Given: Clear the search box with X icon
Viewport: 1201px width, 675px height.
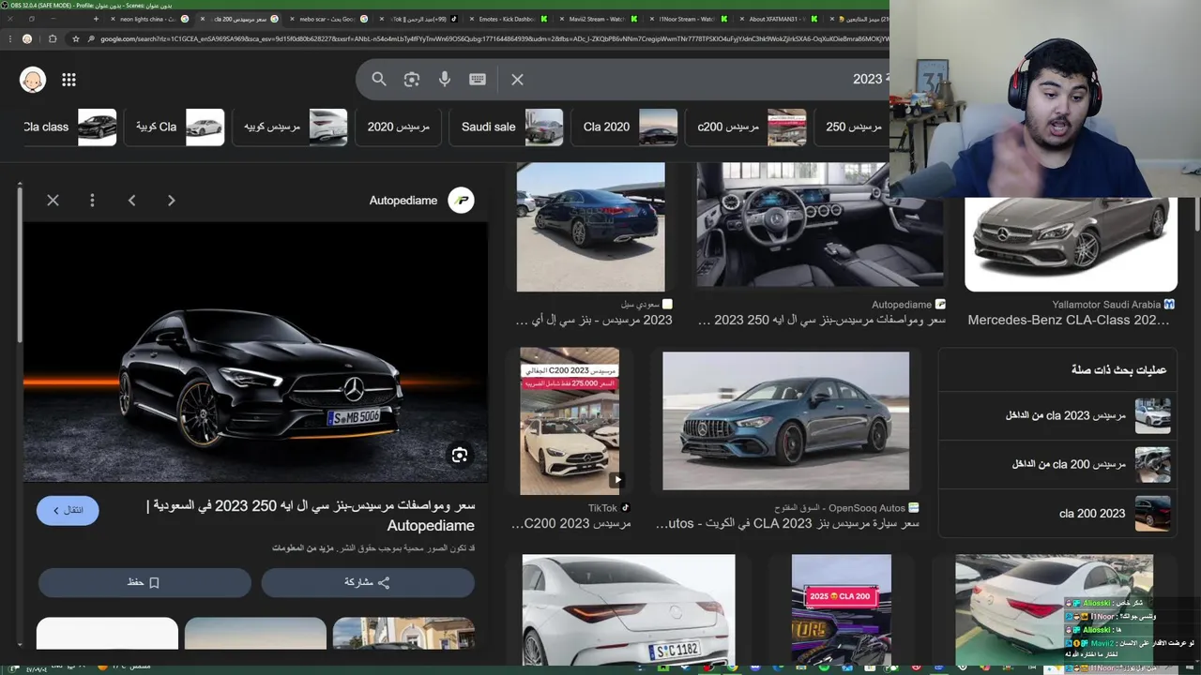Looking at the screenshot, I should pos(517,80).
